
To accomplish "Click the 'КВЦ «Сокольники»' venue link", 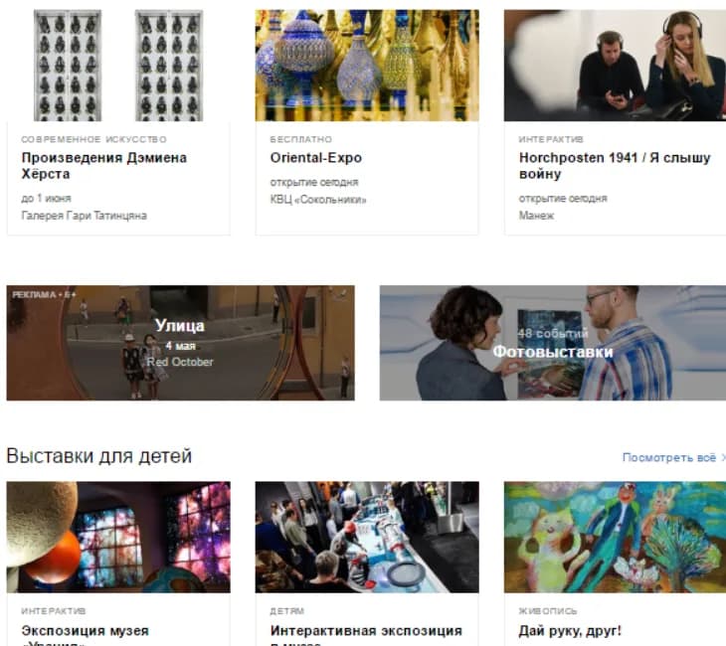I will click(318, 200).
